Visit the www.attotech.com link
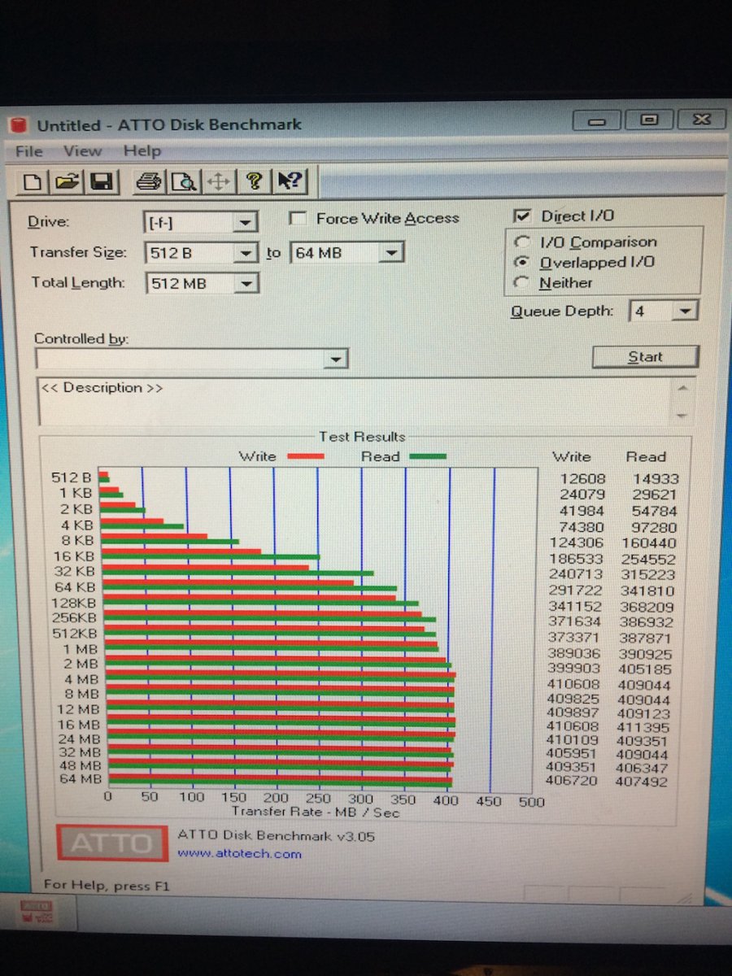 [x=239, y=854]
